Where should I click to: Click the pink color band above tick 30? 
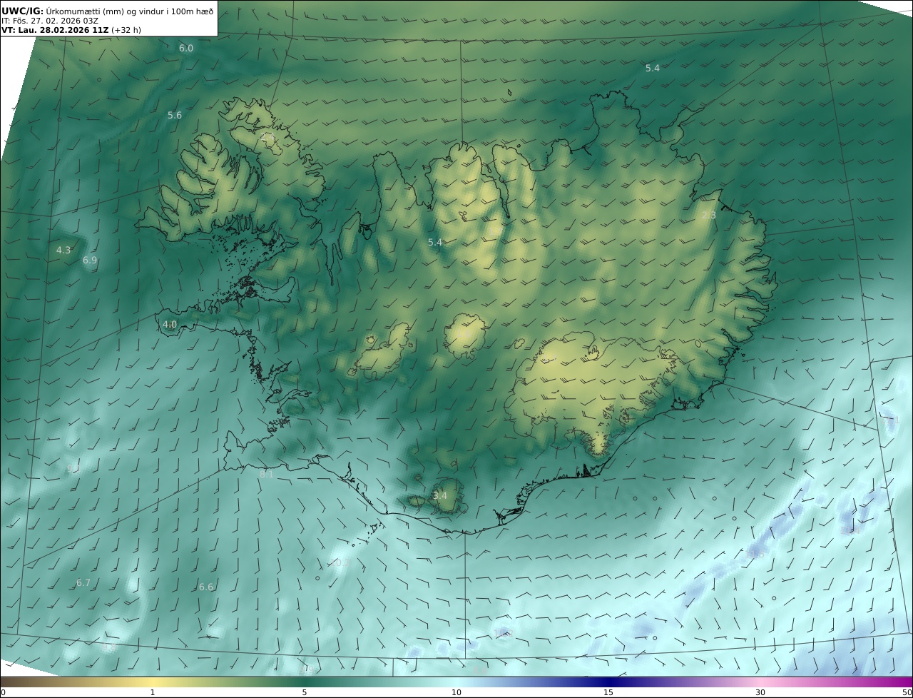coord(760,682)
